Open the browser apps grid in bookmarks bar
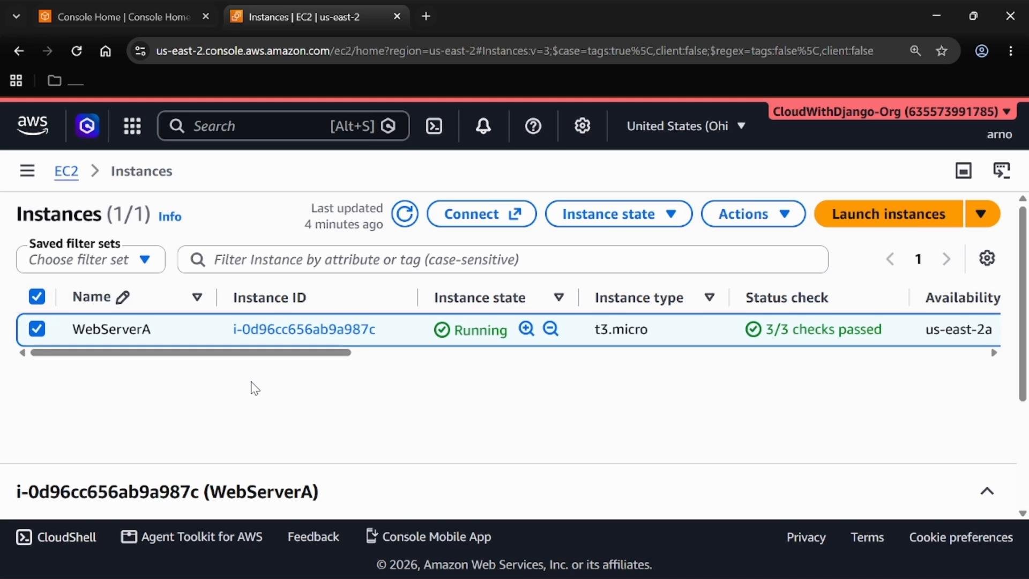 click(16, 80)
